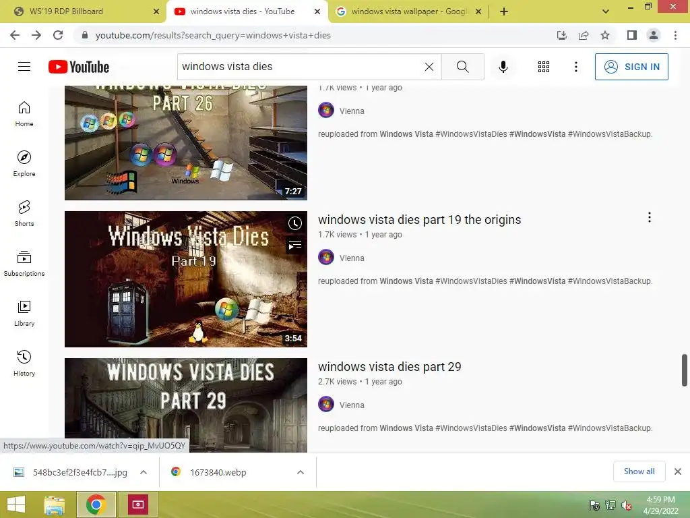Start voice search with microphone icon
690x518 pixels.
503,67
